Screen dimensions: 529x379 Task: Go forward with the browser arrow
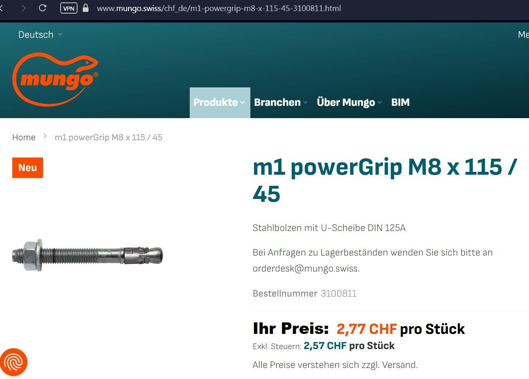24,8
